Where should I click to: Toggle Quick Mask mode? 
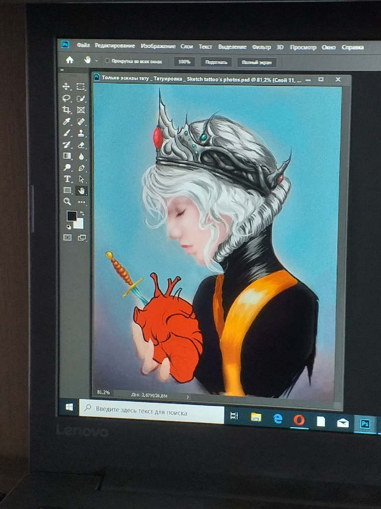tap(67, 237)
